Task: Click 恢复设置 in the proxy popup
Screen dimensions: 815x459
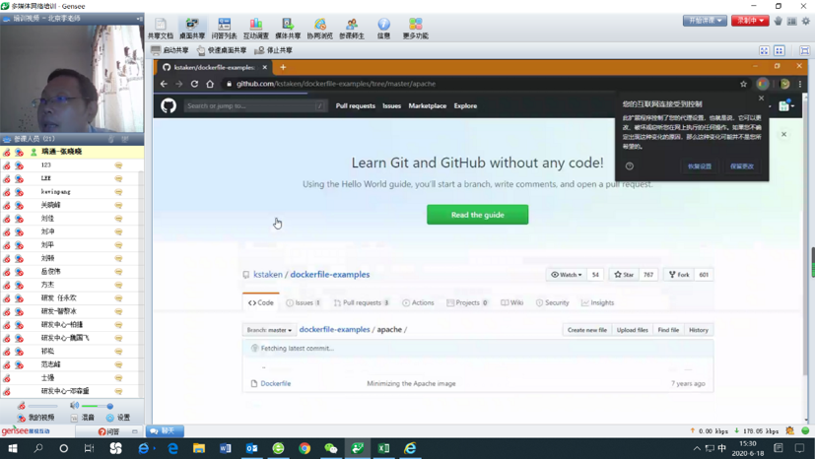Action: [700, 166]
